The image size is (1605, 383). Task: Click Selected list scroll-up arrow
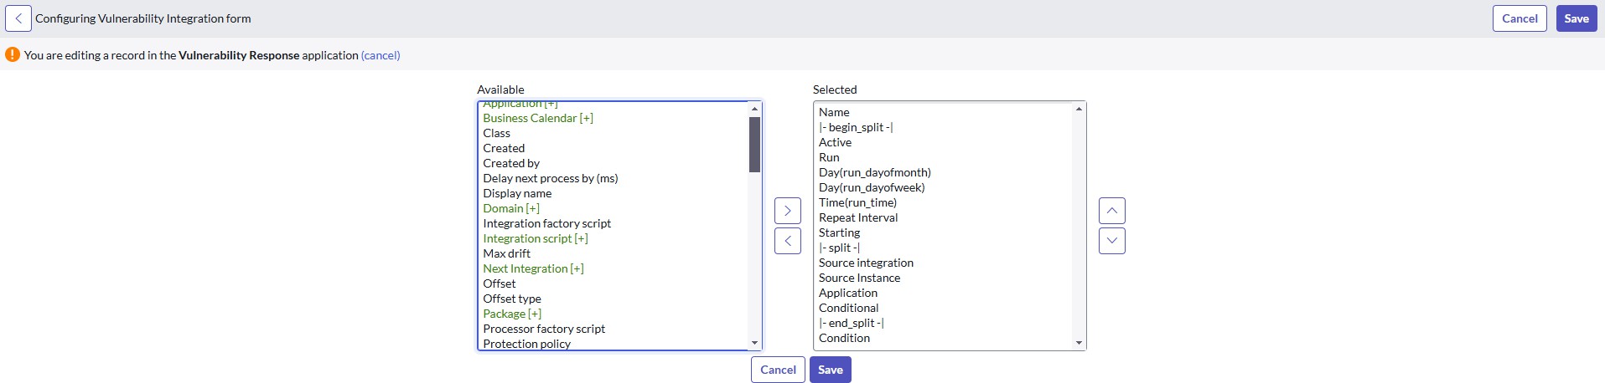(1079, 109)
